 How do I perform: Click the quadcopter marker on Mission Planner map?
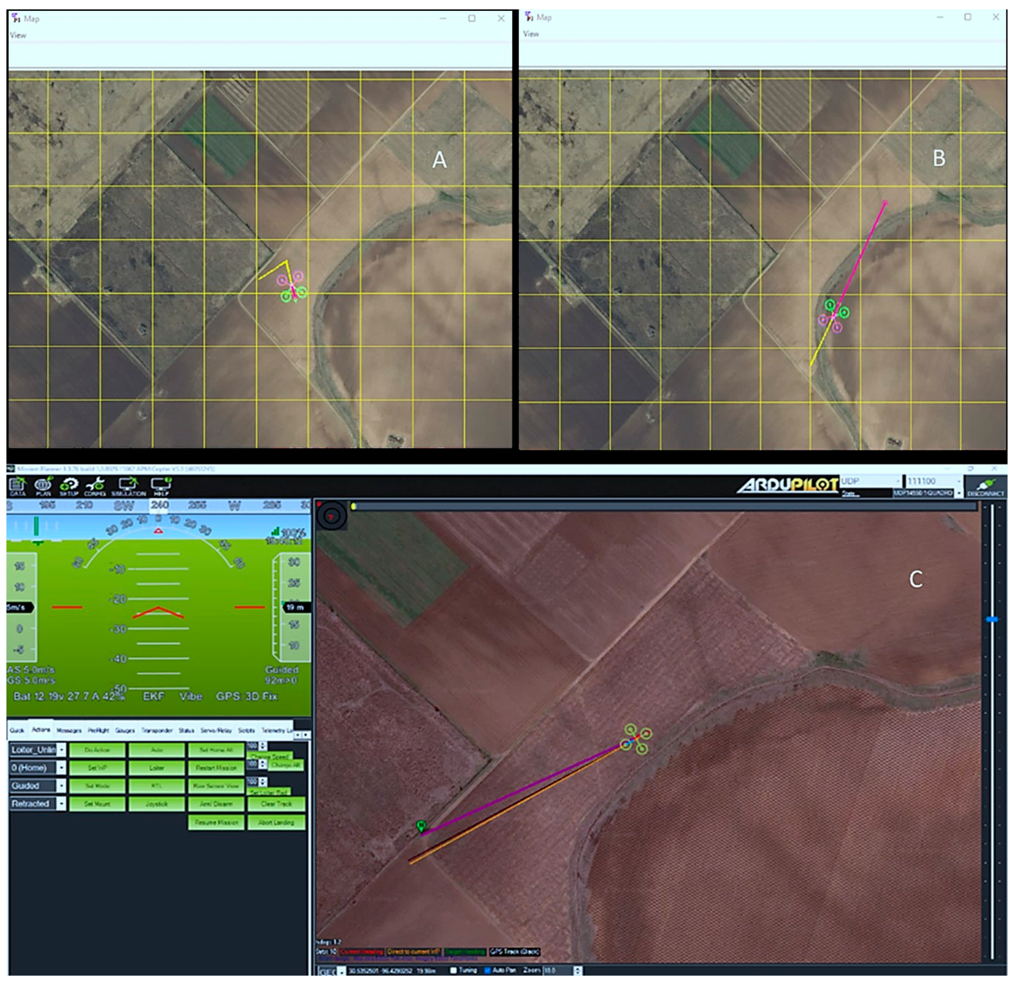(636, 739)
